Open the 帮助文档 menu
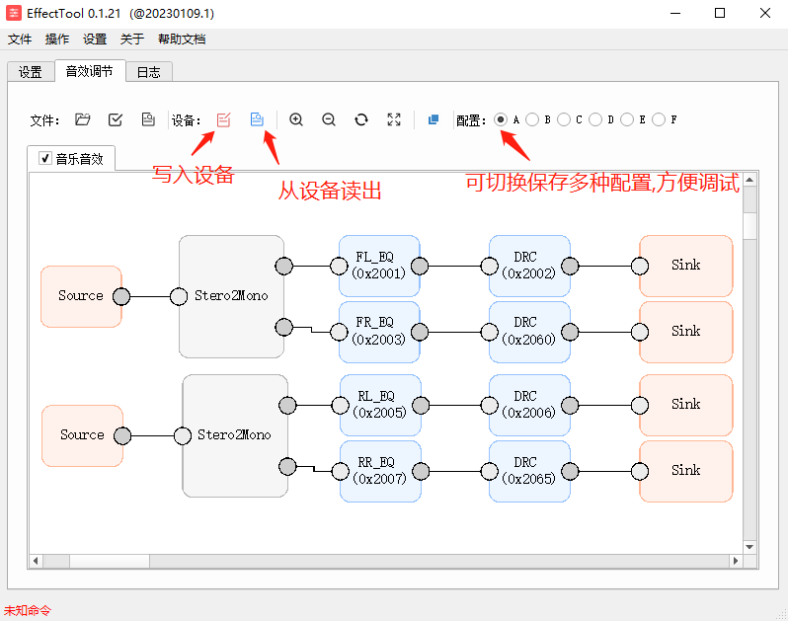This screenshot has width=788, height=621. pyautogui.click(x=182, y=39)
